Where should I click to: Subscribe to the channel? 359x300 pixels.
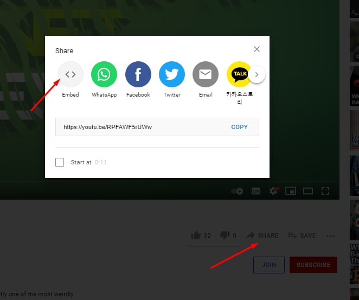(313, 265)
